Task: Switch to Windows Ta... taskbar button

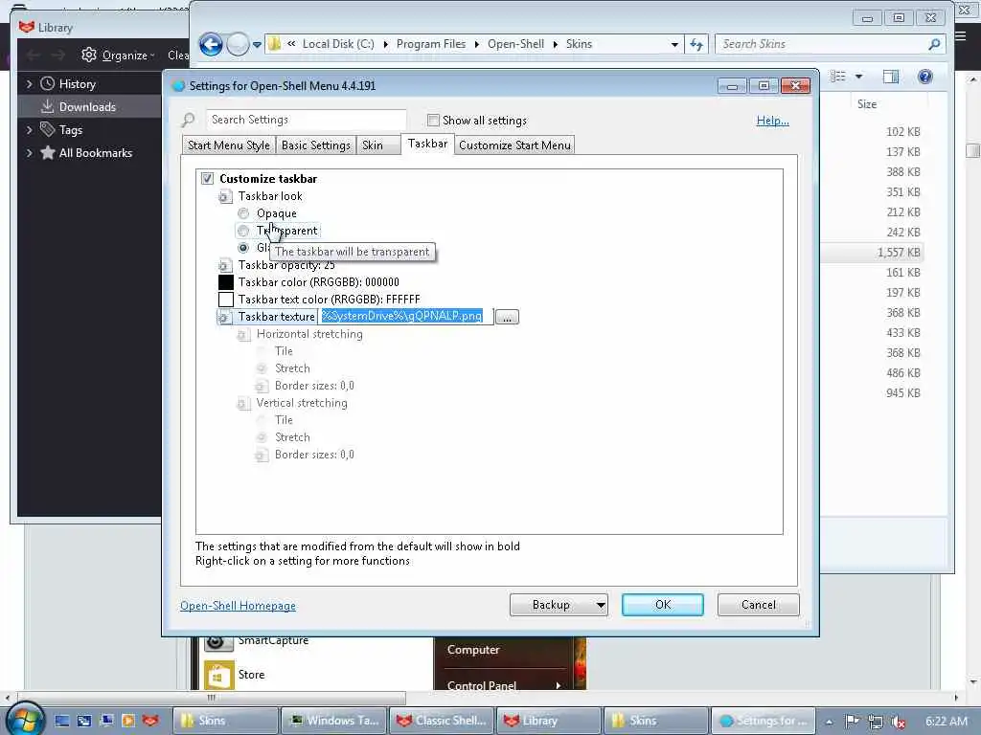Action: [333, 721]
